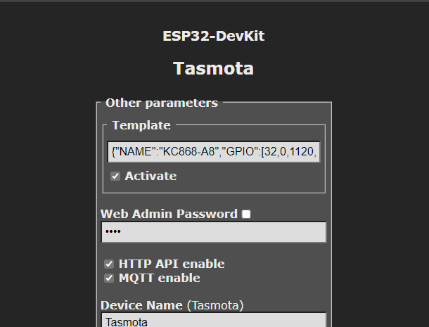Click the Device Name text field
429x327 pixels.
tap(214, 321)
